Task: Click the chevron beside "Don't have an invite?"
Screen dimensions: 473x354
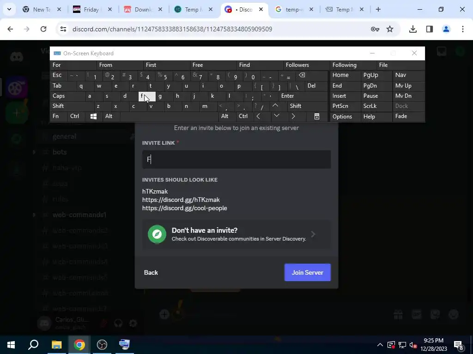Action: (x=313, y=234)
